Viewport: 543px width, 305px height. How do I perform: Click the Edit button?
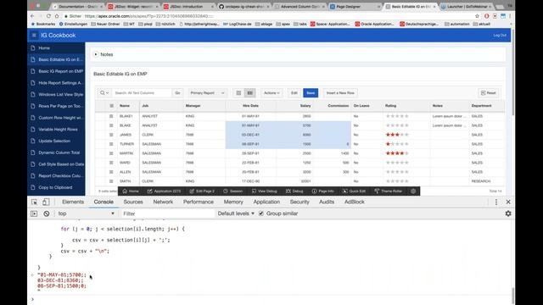[x=294, y=93]
